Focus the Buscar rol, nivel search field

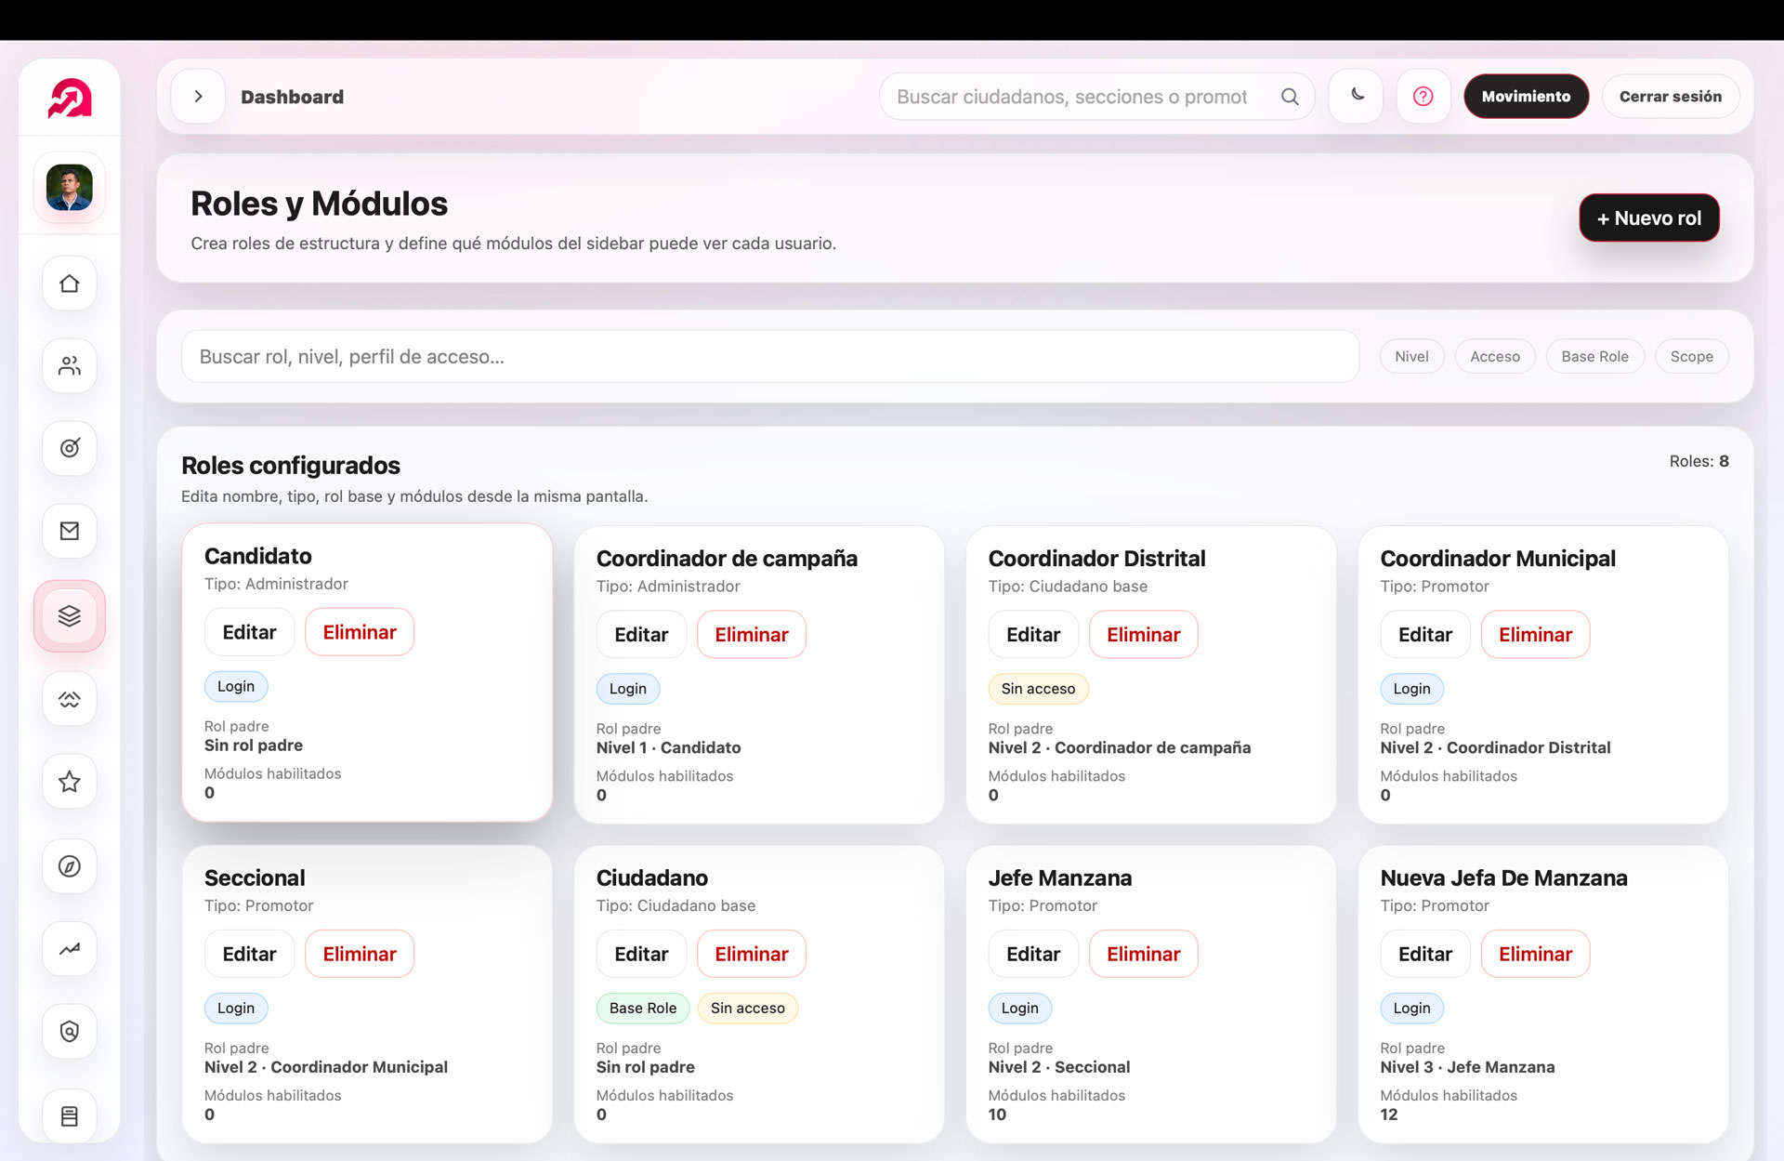tap(770, 357)
